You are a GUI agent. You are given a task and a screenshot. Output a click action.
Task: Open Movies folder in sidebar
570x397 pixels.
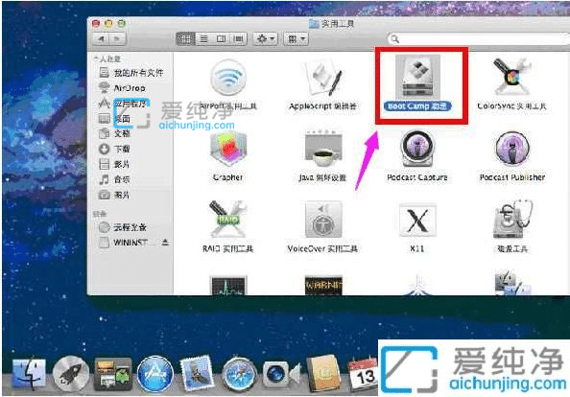115,164
